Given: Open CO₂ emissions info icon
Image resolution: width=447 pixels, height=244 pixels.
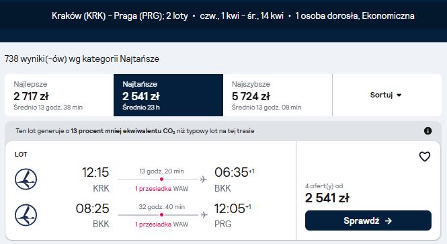Looking at the screenshot, I should (428, 131).
